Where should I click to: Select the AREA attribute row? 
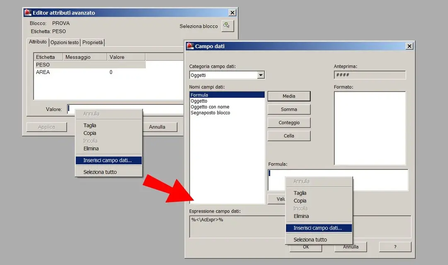pyautogui.click(x=90, y=72)
